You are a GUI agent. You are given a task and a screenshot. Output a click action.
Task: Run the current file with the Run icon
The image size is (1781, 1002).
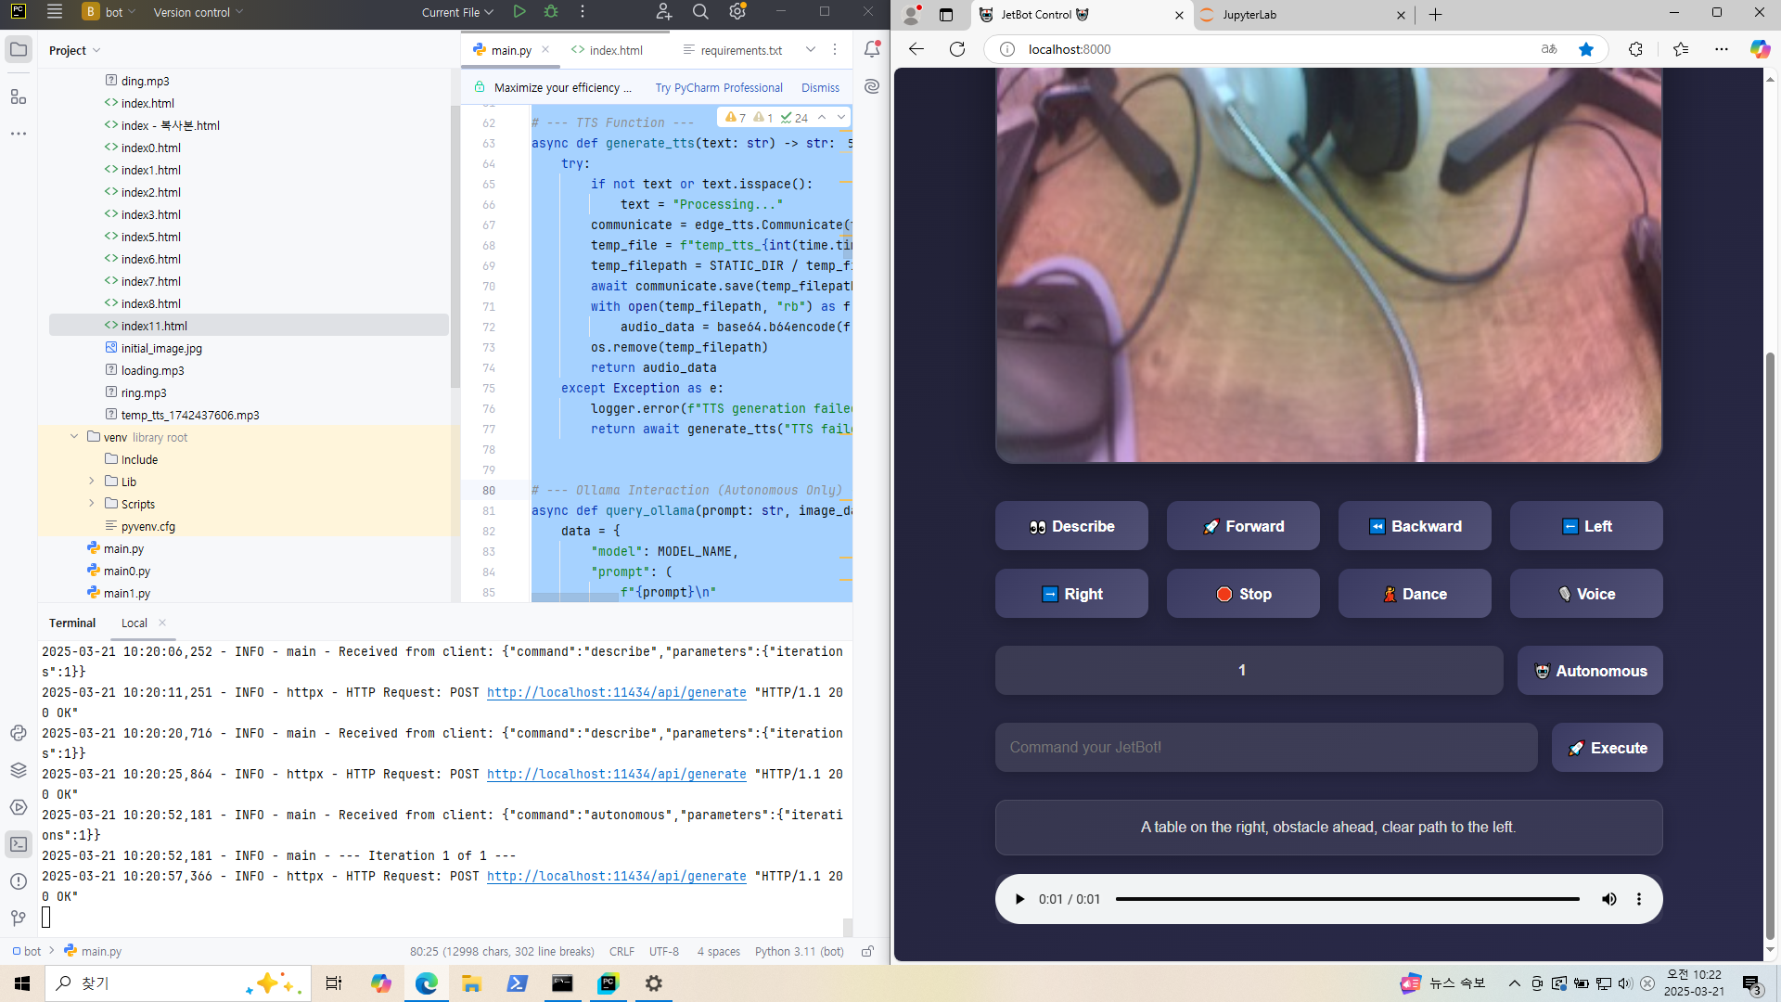coord(519,12)
